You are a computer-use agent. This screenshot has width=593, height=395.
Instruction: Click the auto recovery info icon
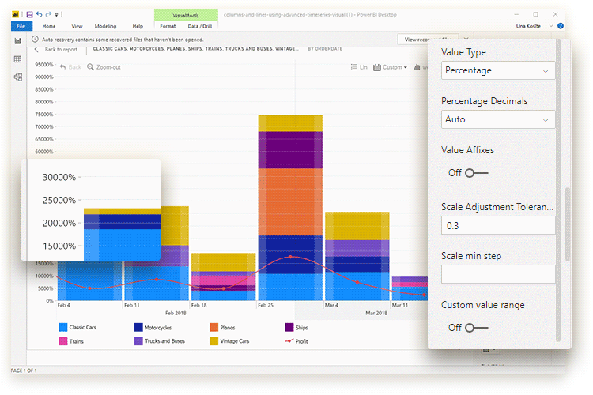point(35,39)
